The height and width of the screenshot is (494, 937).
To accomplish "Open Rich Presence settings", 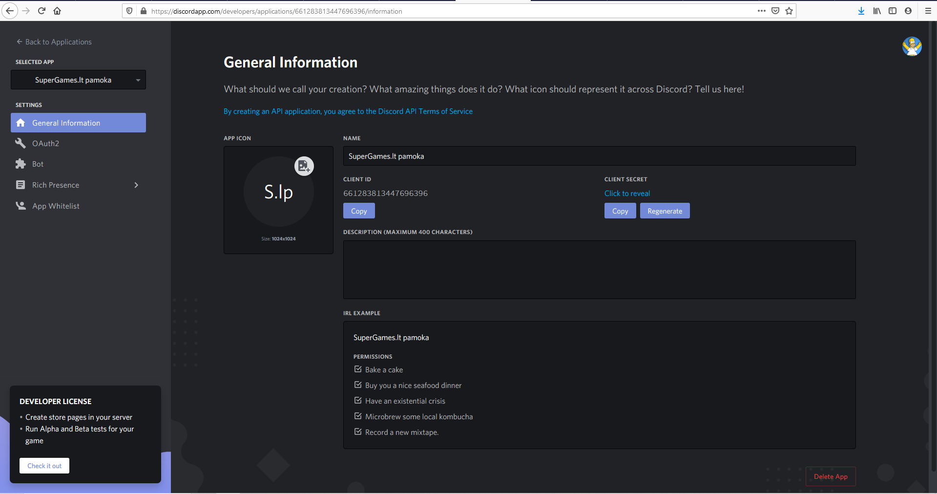I will pyautogui.click(x=78, y=185).
